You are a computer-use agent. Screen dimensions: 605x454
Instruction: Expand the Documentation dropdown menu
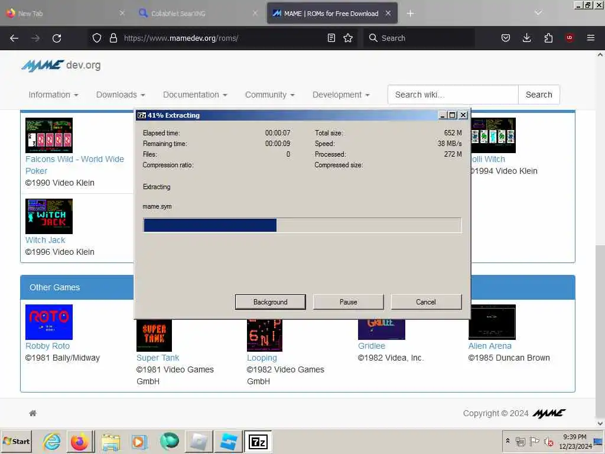195,95
